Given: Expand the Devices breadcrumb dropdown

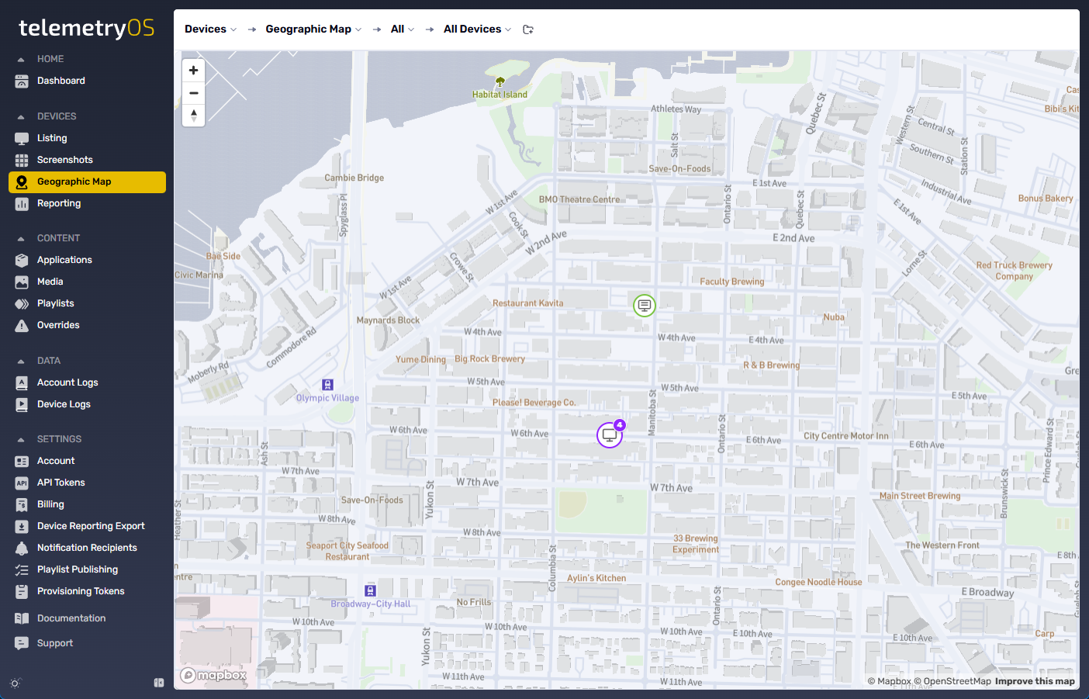Looking at the screenshot, I should (210, 29).
